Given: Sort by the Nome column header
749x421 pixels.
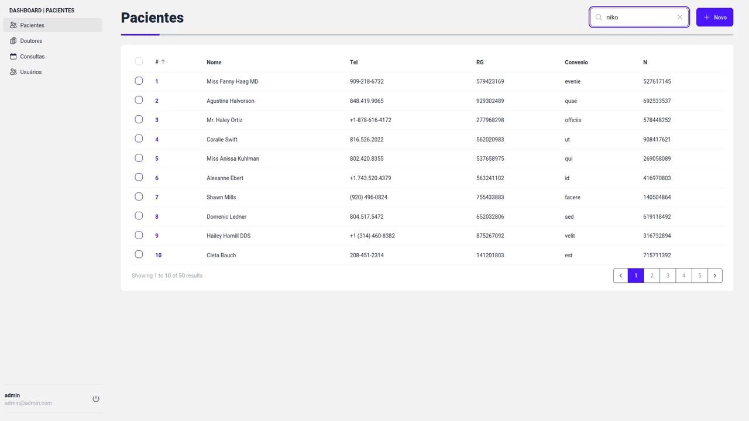Looking at the screenshot, I should tap(214, 63).
